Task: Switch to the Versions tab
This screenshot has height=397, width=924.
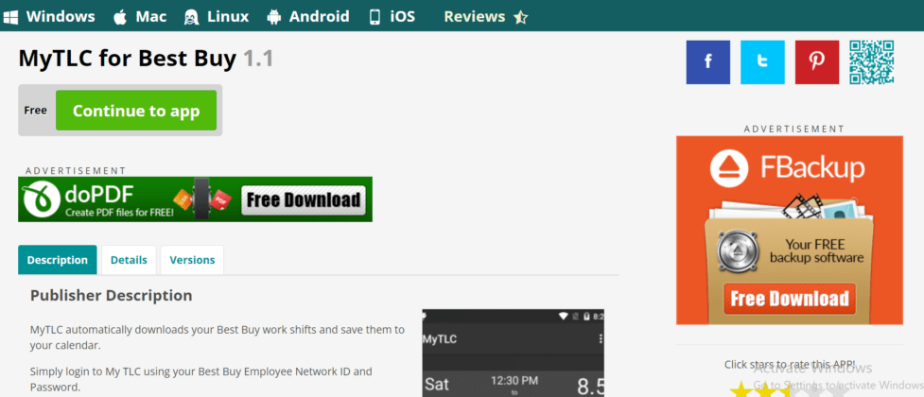Action: 192,260
